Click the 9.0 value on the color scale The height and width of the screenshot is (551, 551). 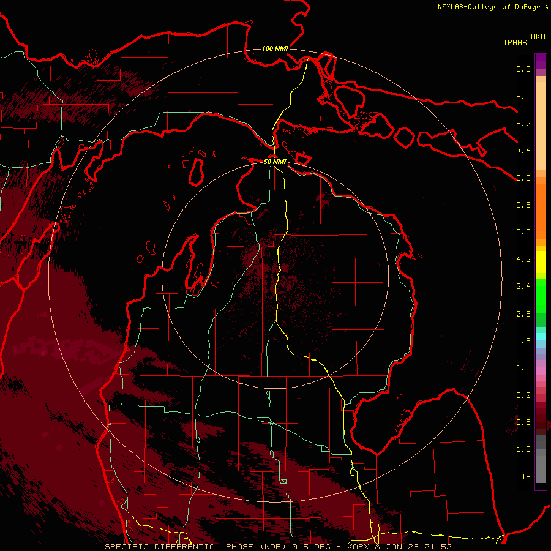coord(523,96)
